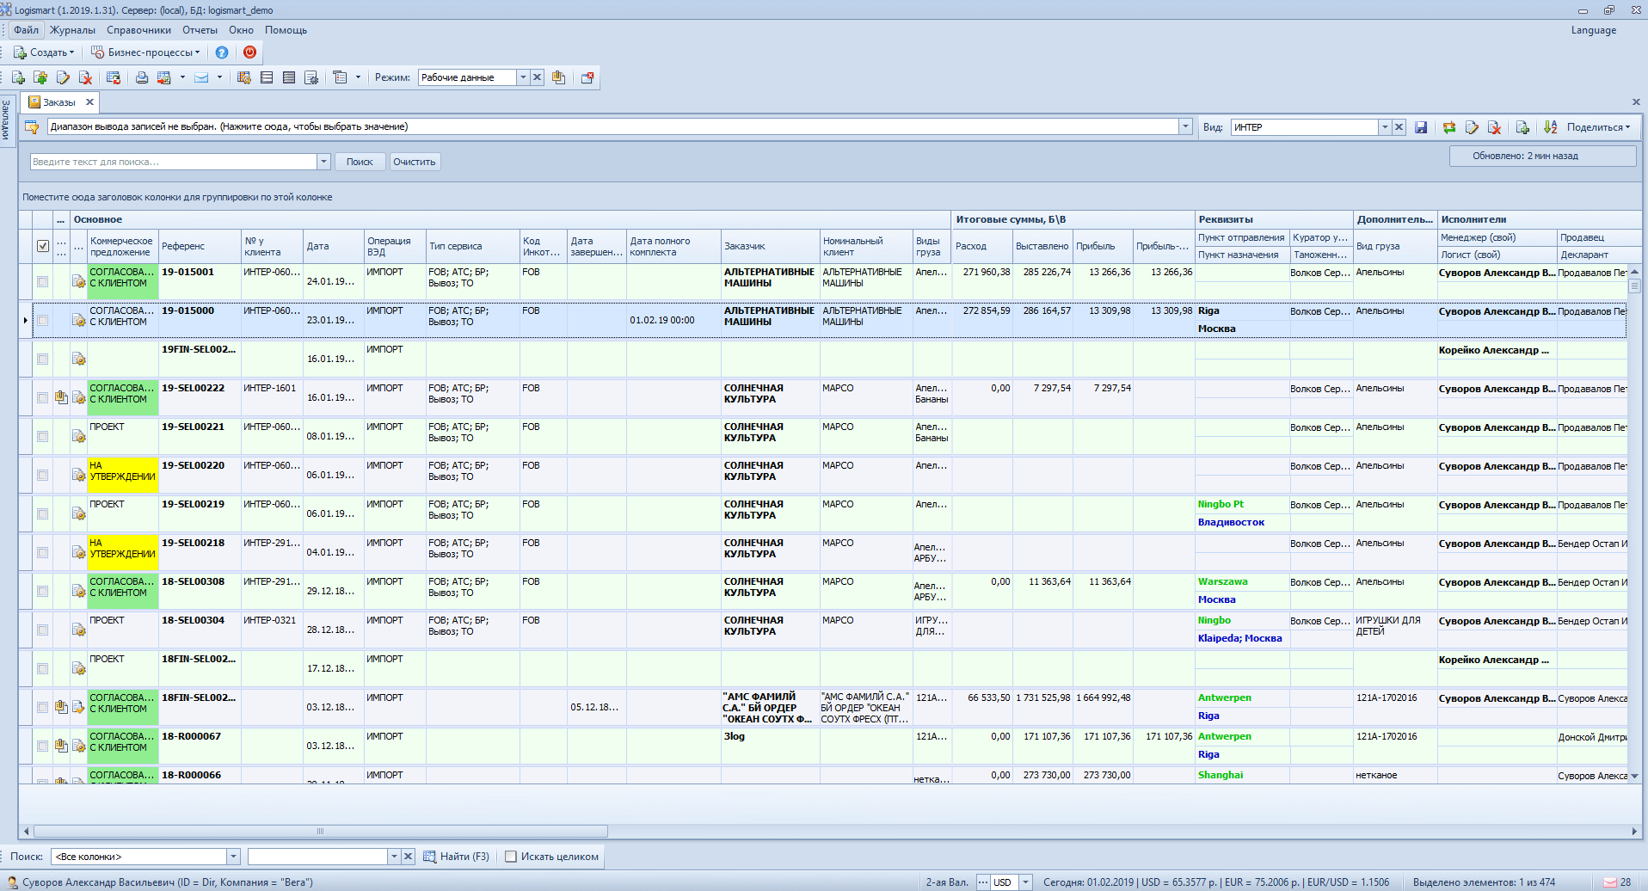1648x891 pixels.
Task: Check the row checkbox for order 19-SEL00222
Action: click(x=43, y=398)
